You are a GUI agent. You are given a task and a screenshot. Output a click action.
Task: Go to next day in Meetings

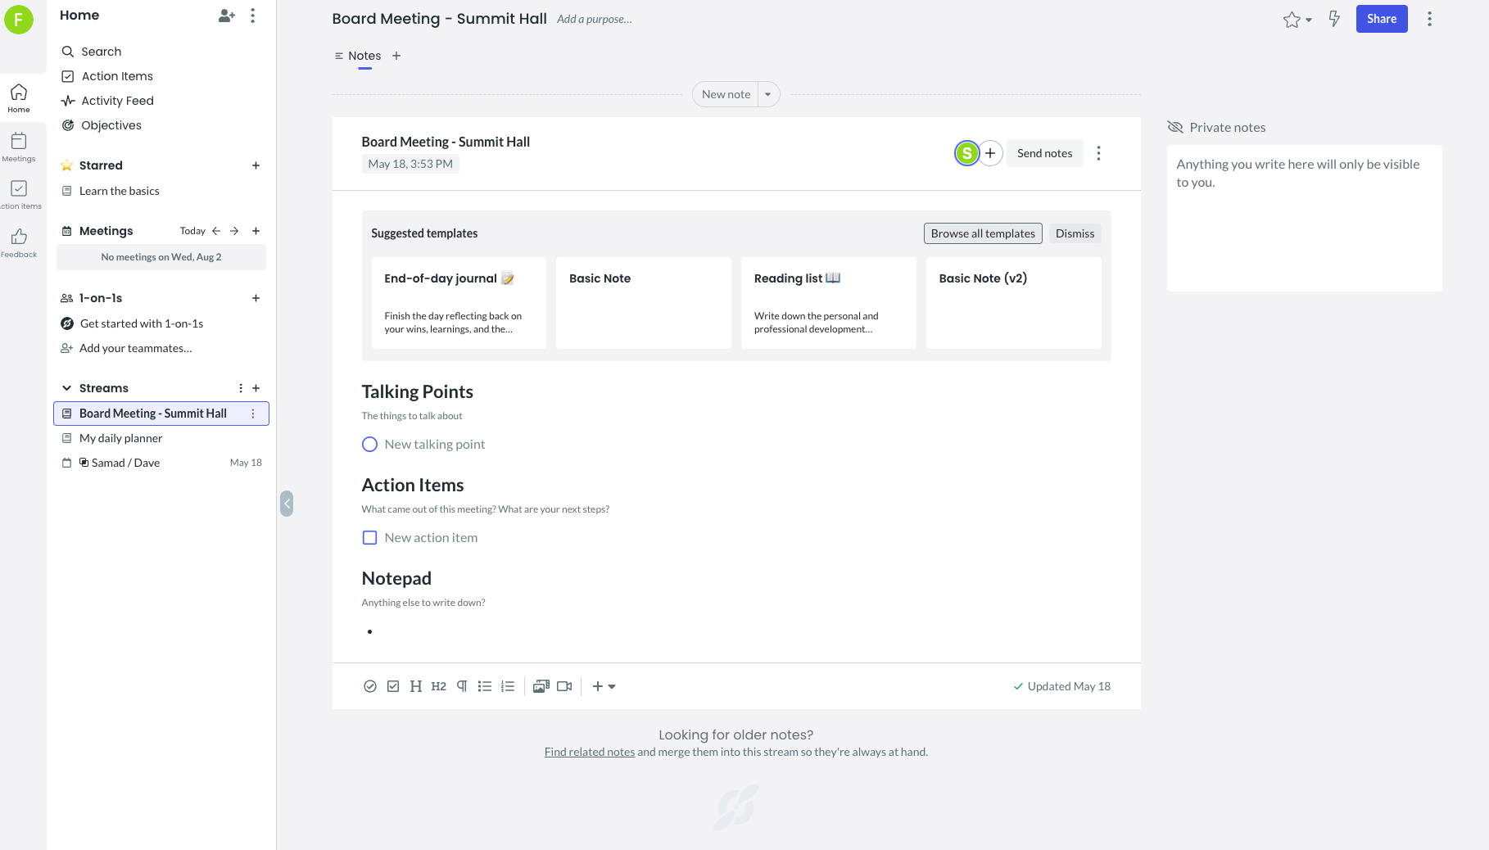[234, 231]
